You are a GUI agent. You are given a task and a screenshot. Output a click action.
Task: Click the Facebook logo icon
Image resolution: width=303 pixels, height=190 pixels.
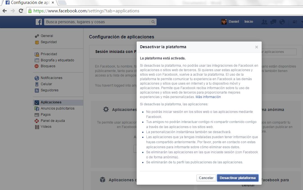(39, 22)
